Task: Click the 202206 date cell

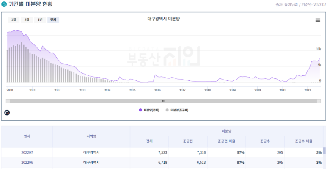Action: 27,163
